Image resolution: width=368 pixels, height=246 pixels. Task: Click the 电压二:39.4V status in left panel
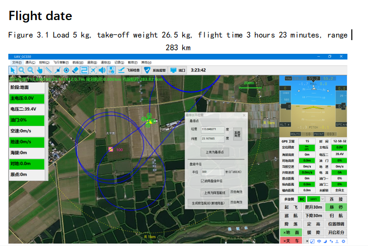27,110
